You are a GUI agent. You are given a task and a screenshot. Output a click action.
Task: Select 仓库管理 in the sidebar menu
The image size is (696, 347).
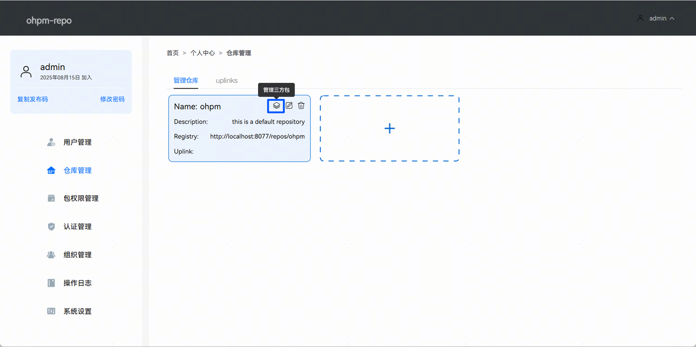point(77,171)
